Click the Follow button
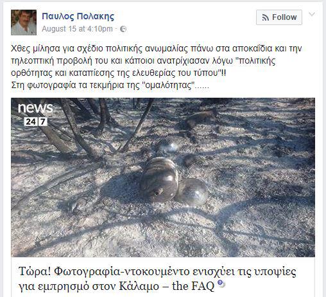326x297 pixels. (x=279, y=17)
